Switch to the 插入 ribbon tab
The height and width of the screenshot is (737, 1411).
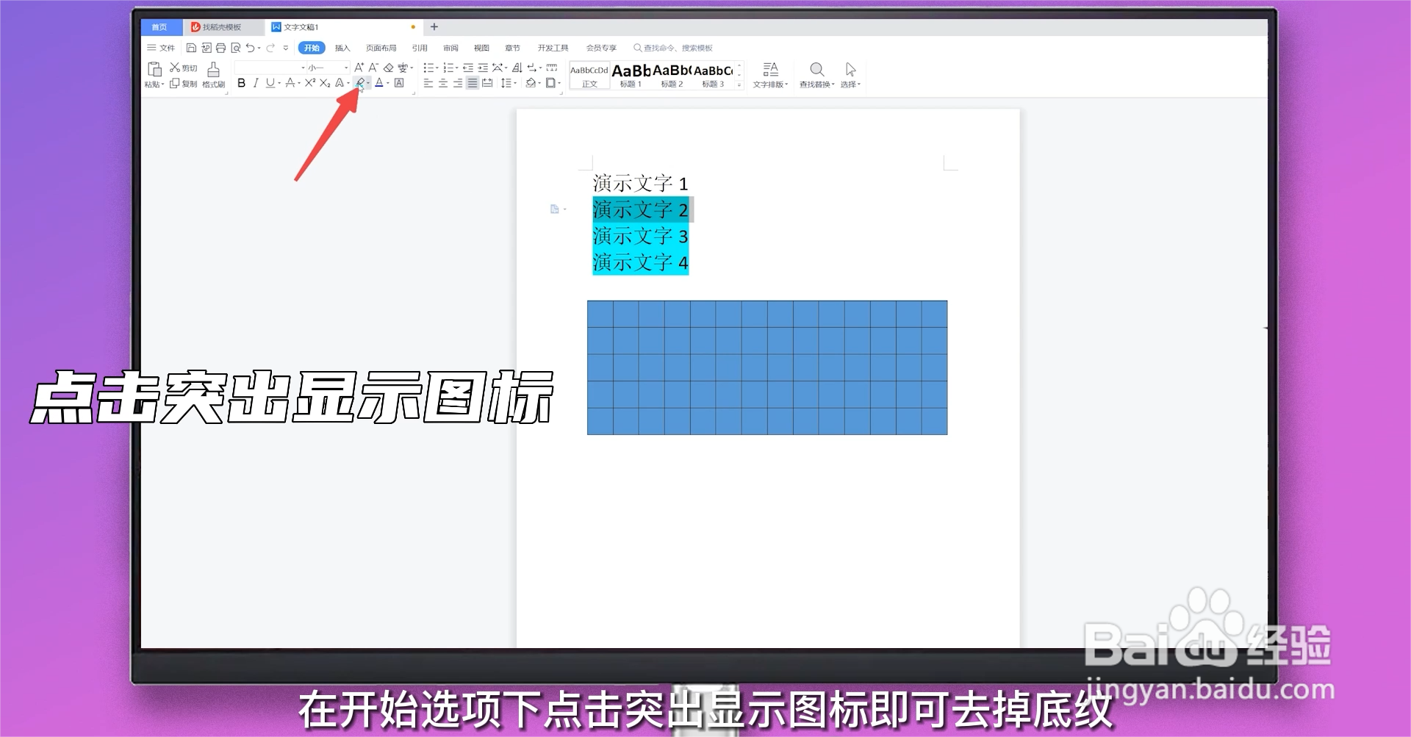[x=342, y=47]
